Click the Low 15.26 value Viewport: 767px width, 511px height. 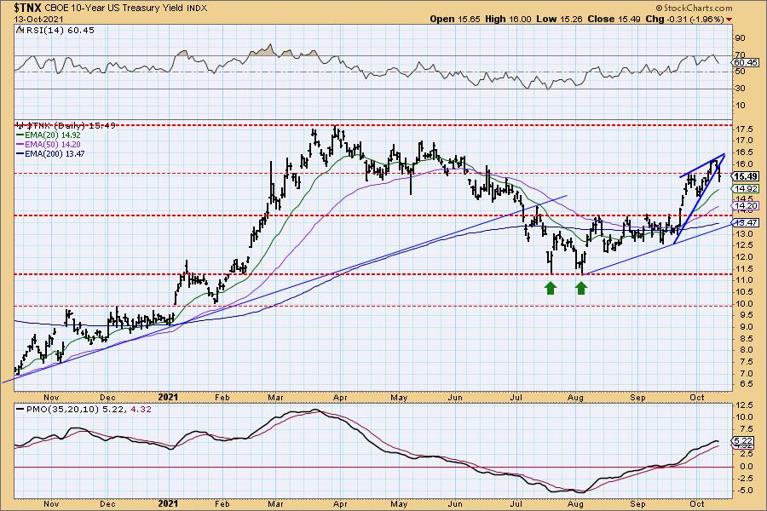coord(559,19)
